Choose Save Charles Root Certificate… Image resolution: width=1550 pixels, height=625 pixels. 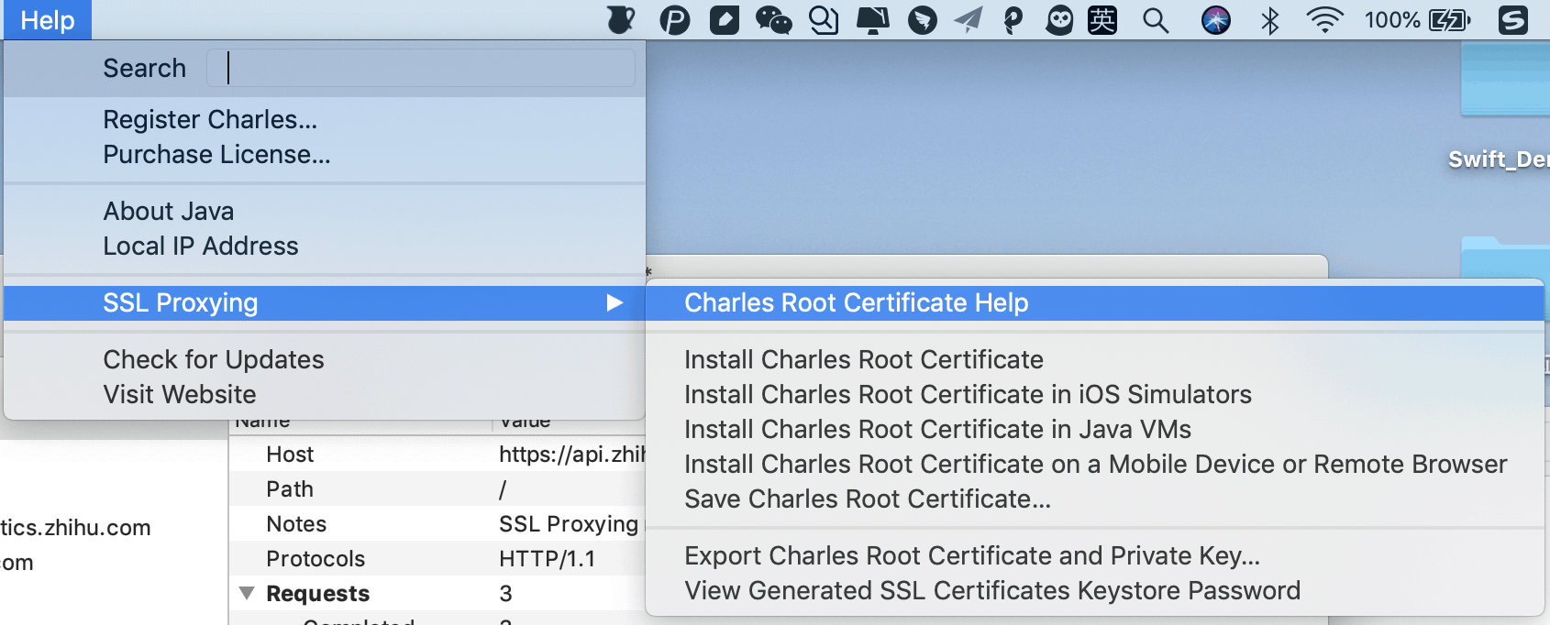1095,499
